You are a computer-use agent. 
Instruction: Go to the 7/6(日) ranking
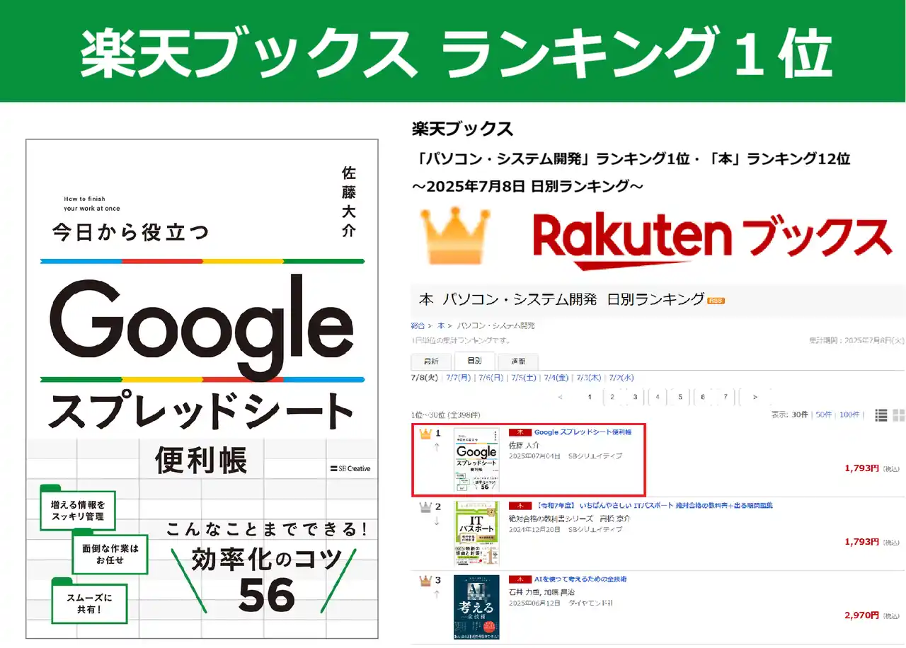pos(491,378)
